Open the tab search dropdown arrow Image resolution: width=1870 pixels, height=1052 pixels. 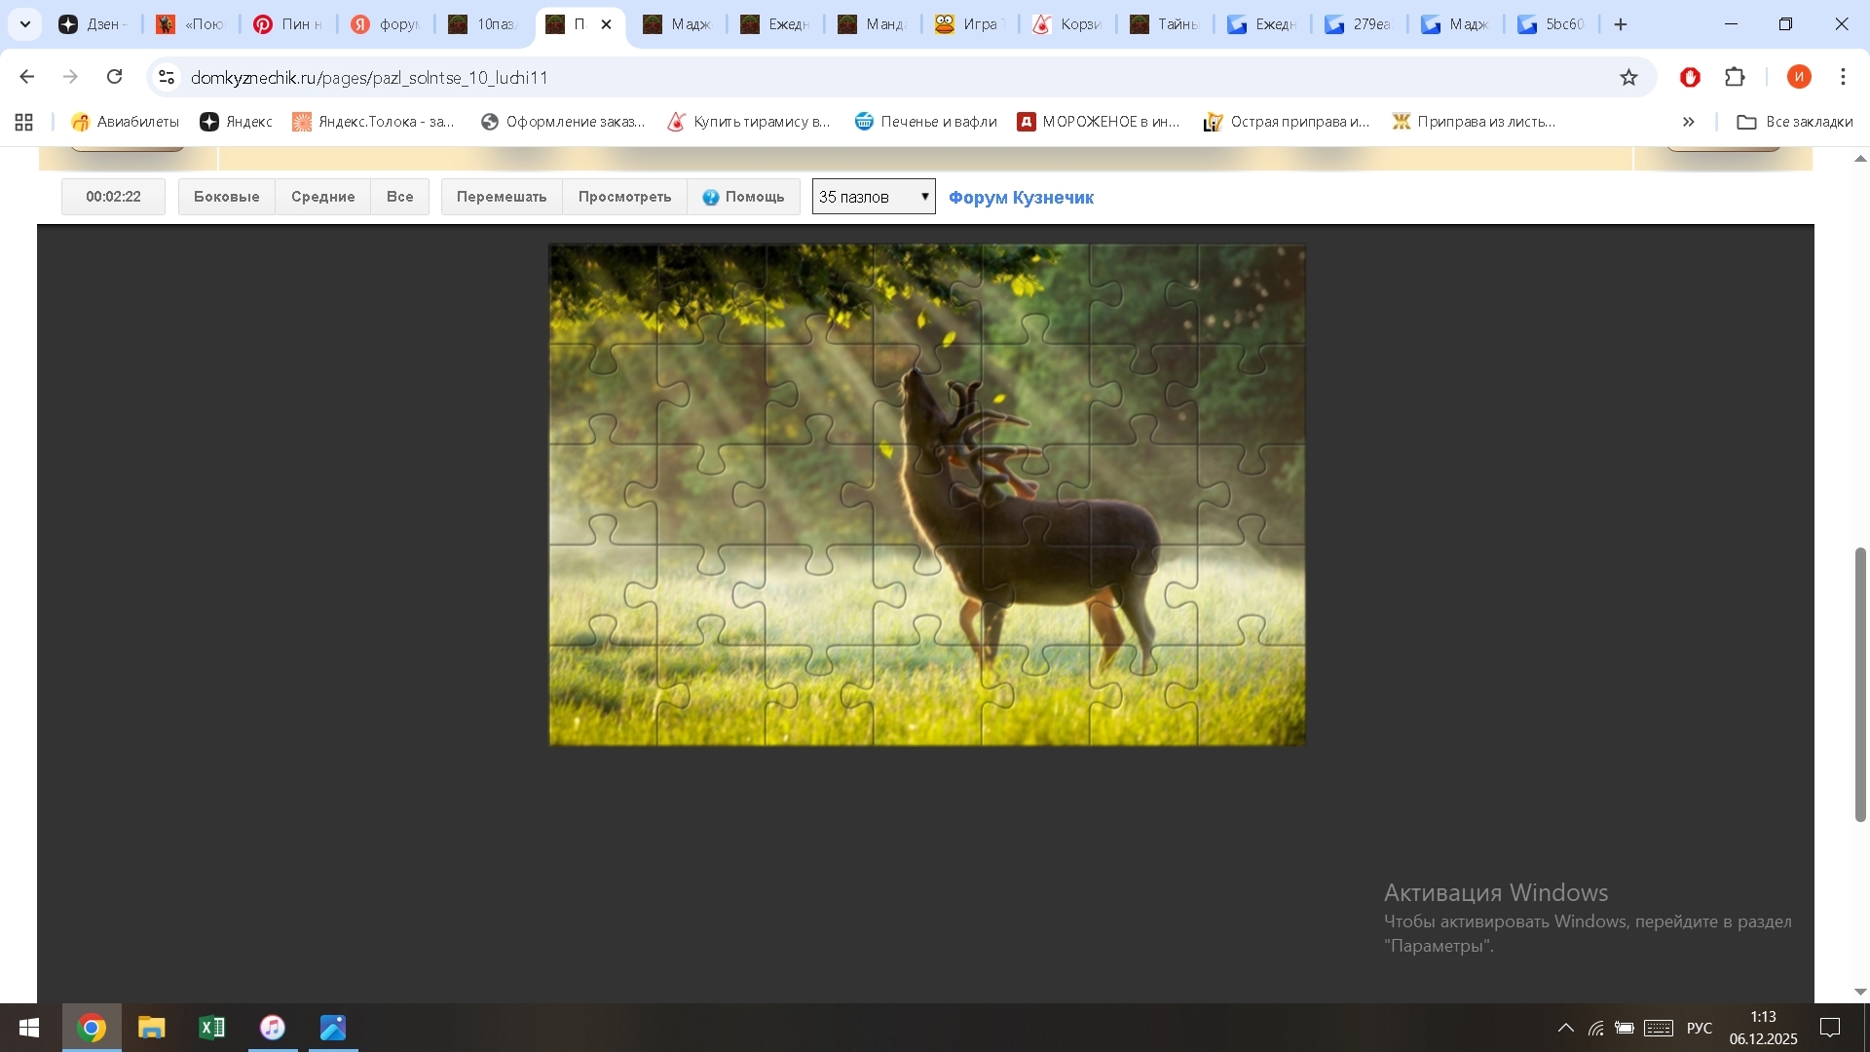pos(25,24)
